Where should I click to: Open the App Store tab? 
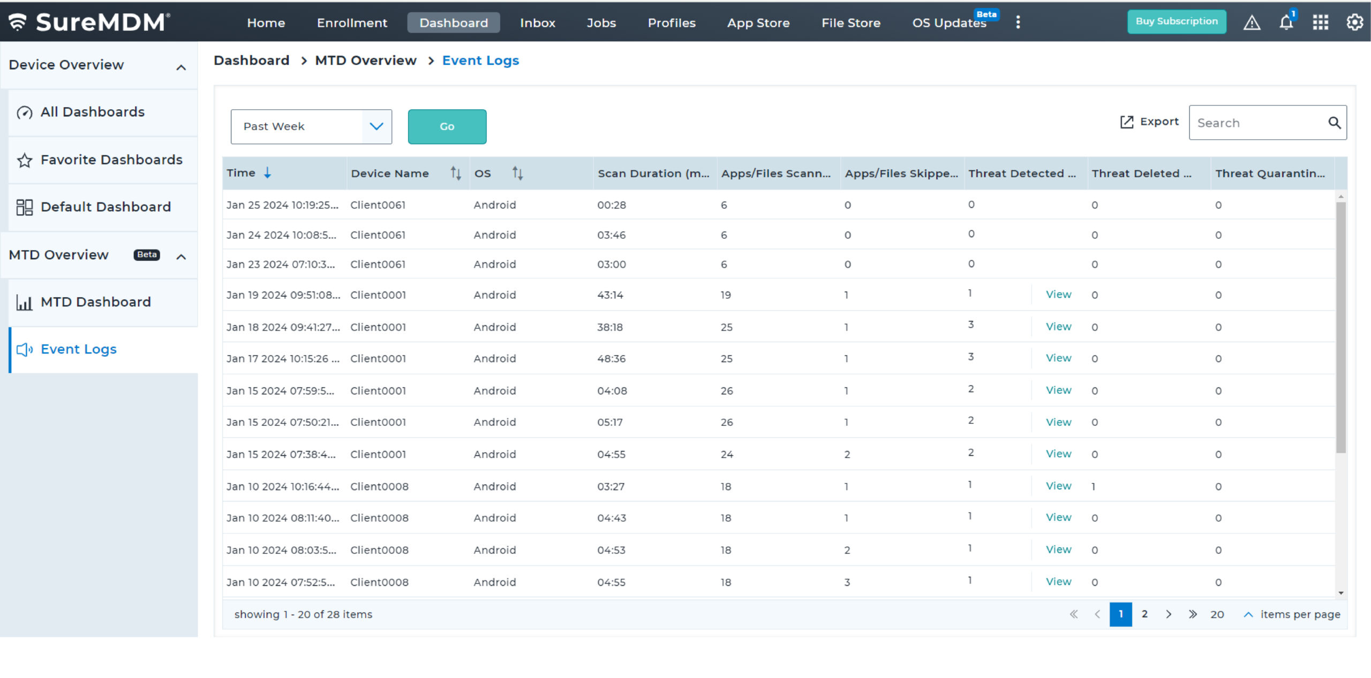758,22
